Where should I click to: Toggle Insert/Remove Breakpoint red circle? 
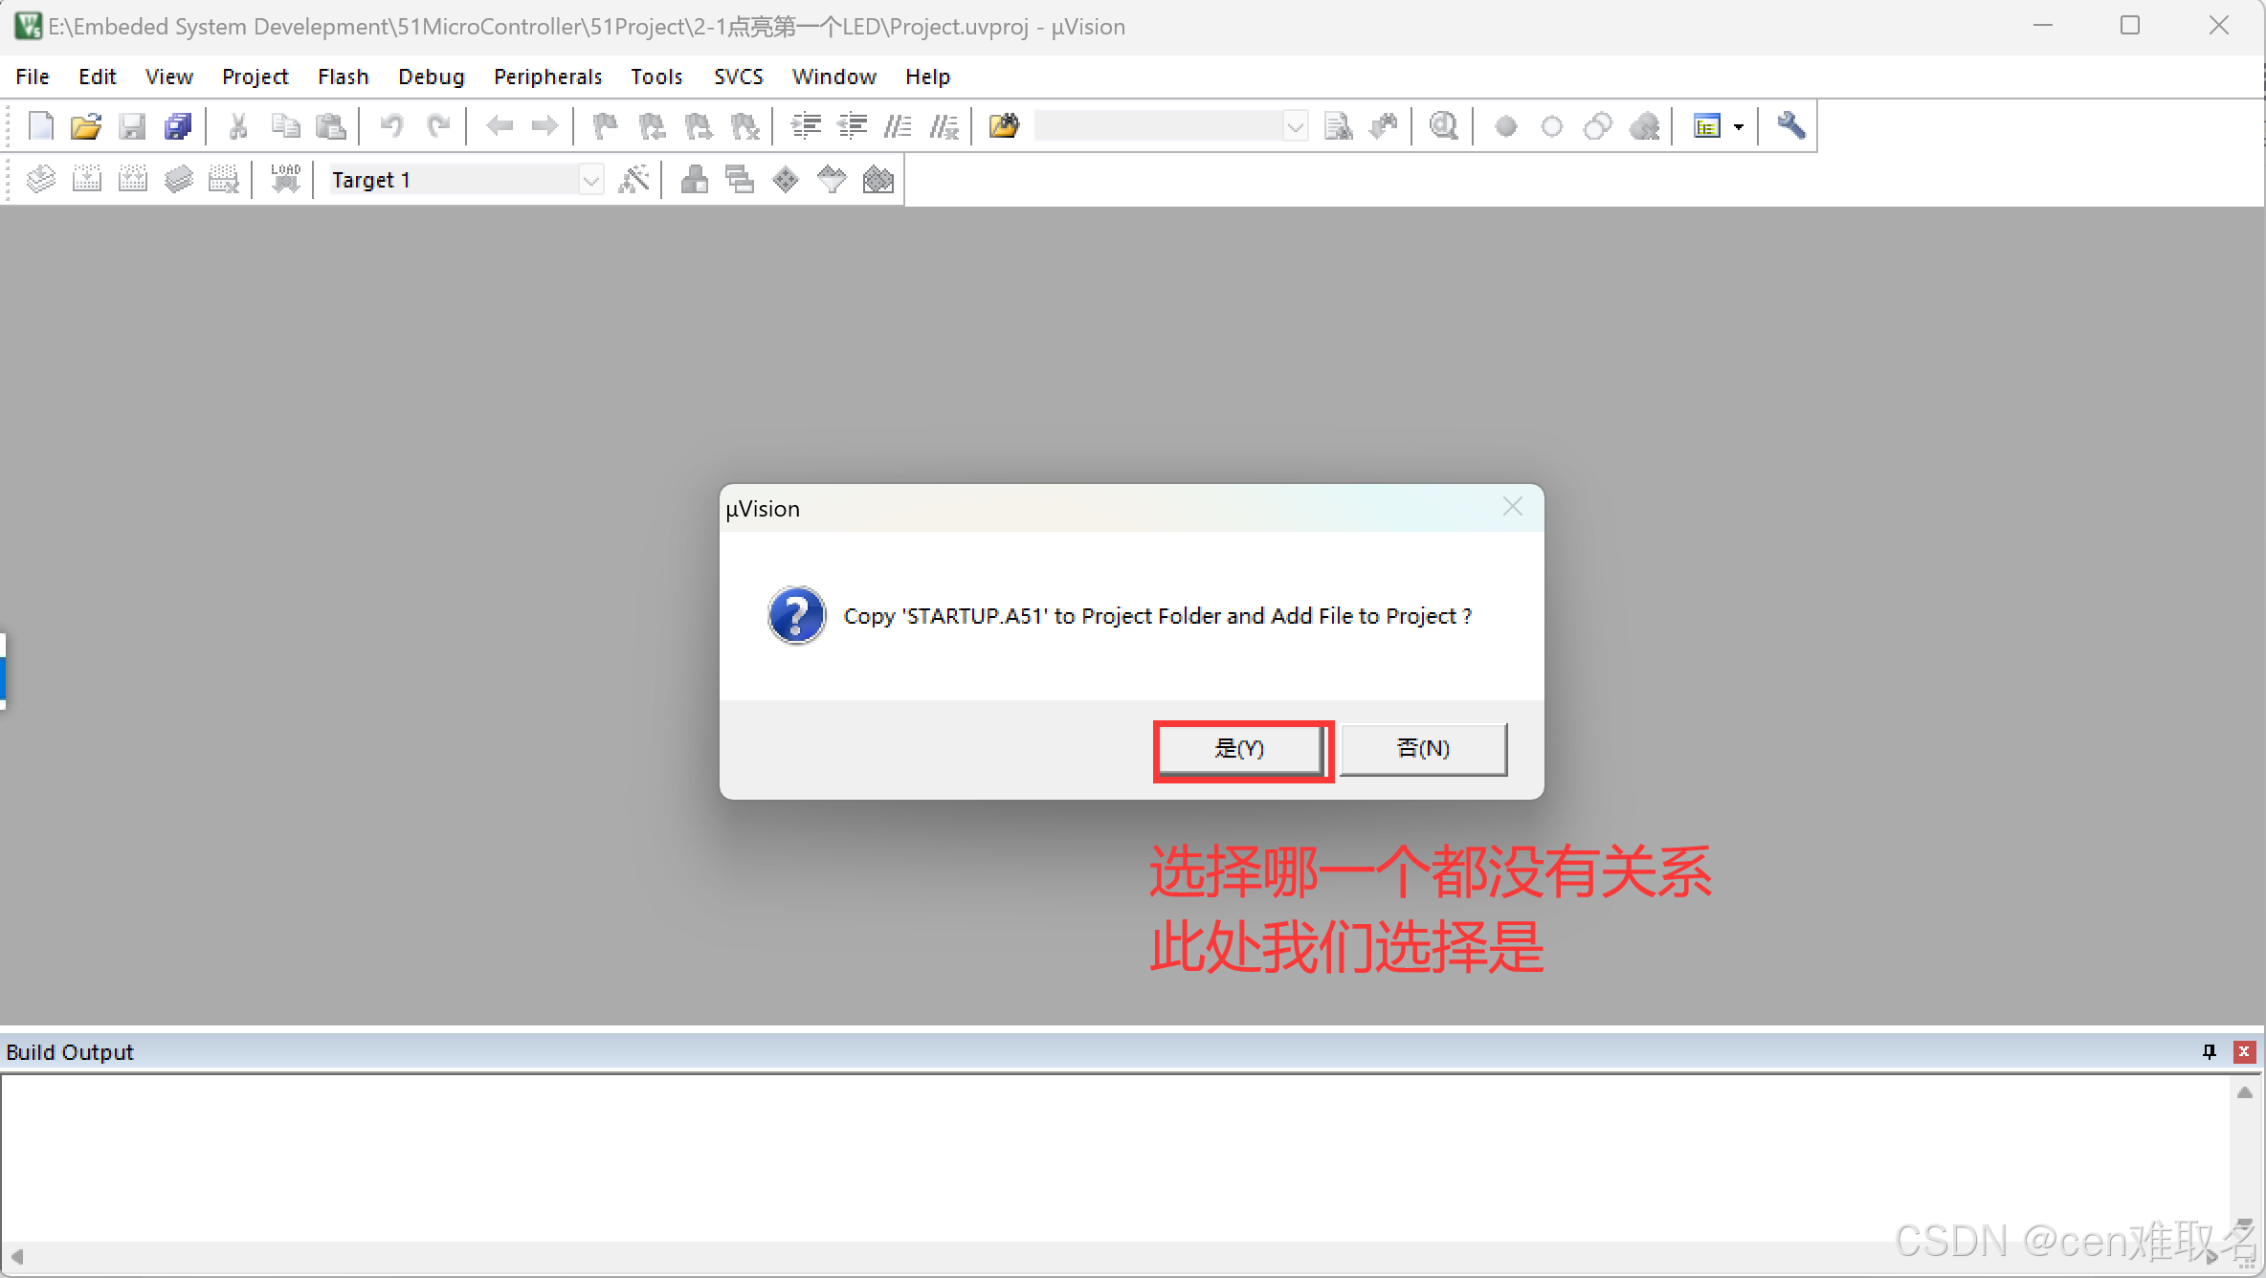tap(1505, 126)
